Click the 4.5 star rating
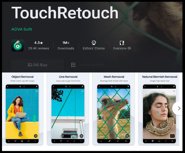The width and height of the screenshot is (185, 153). (x=38, y=43)
